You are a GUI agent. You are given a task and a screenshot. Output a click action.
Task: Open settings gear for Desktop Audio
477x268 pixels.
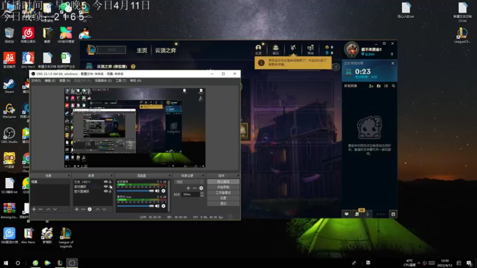click(163, 191)
